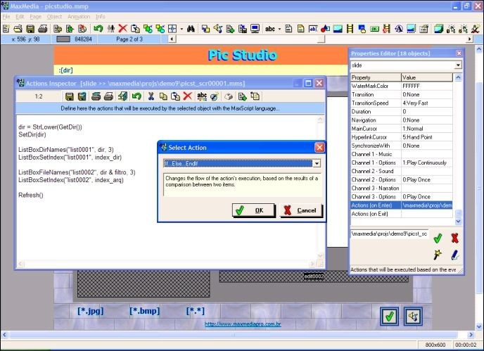This screenshot has height=351, width=484.
Task: Click the green checkmark button on the page
Action: point(389,316)
